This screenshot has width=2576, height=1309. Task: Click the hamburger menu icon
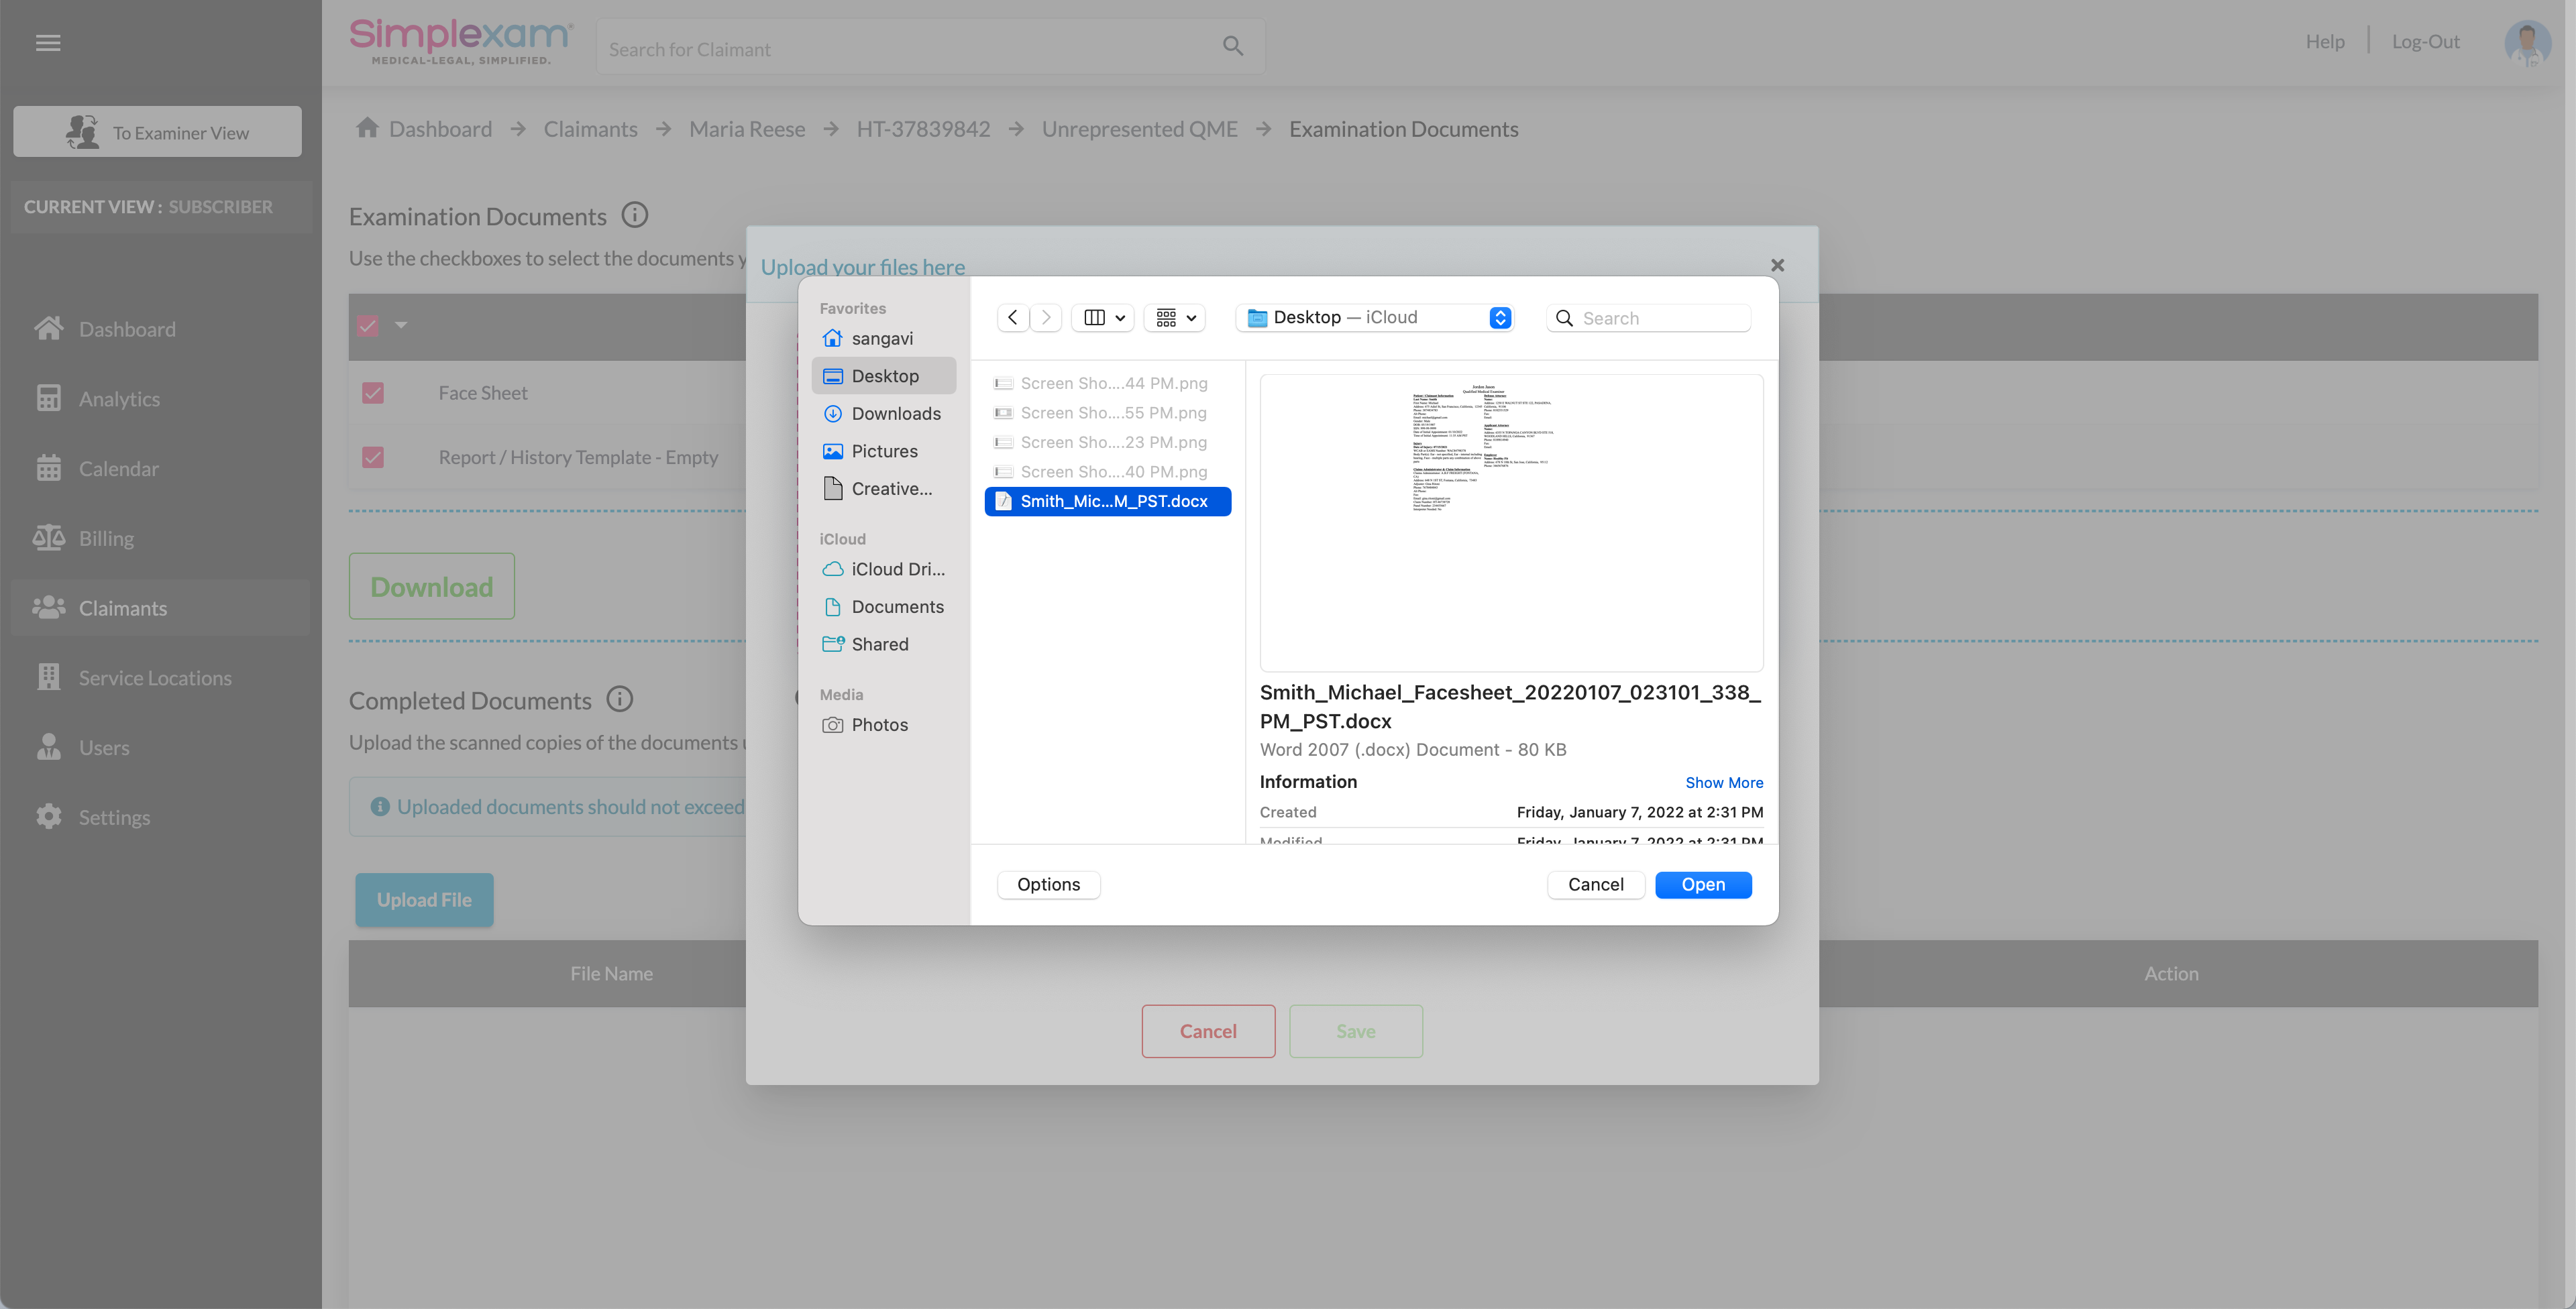(x=48, y=43)
